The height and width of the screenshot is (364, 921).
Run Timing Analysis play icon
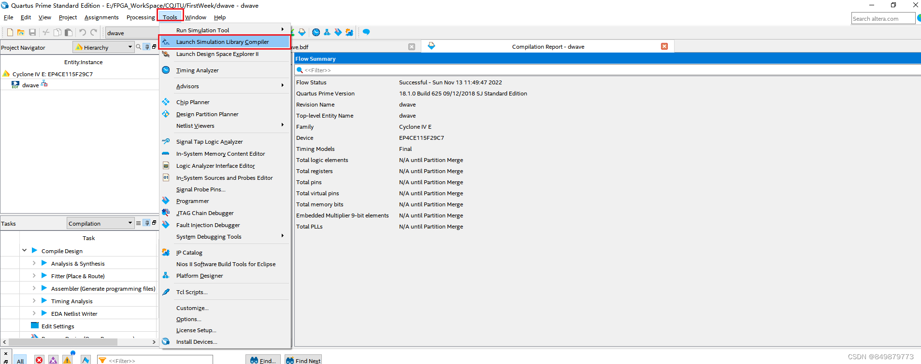coord(44,301)
